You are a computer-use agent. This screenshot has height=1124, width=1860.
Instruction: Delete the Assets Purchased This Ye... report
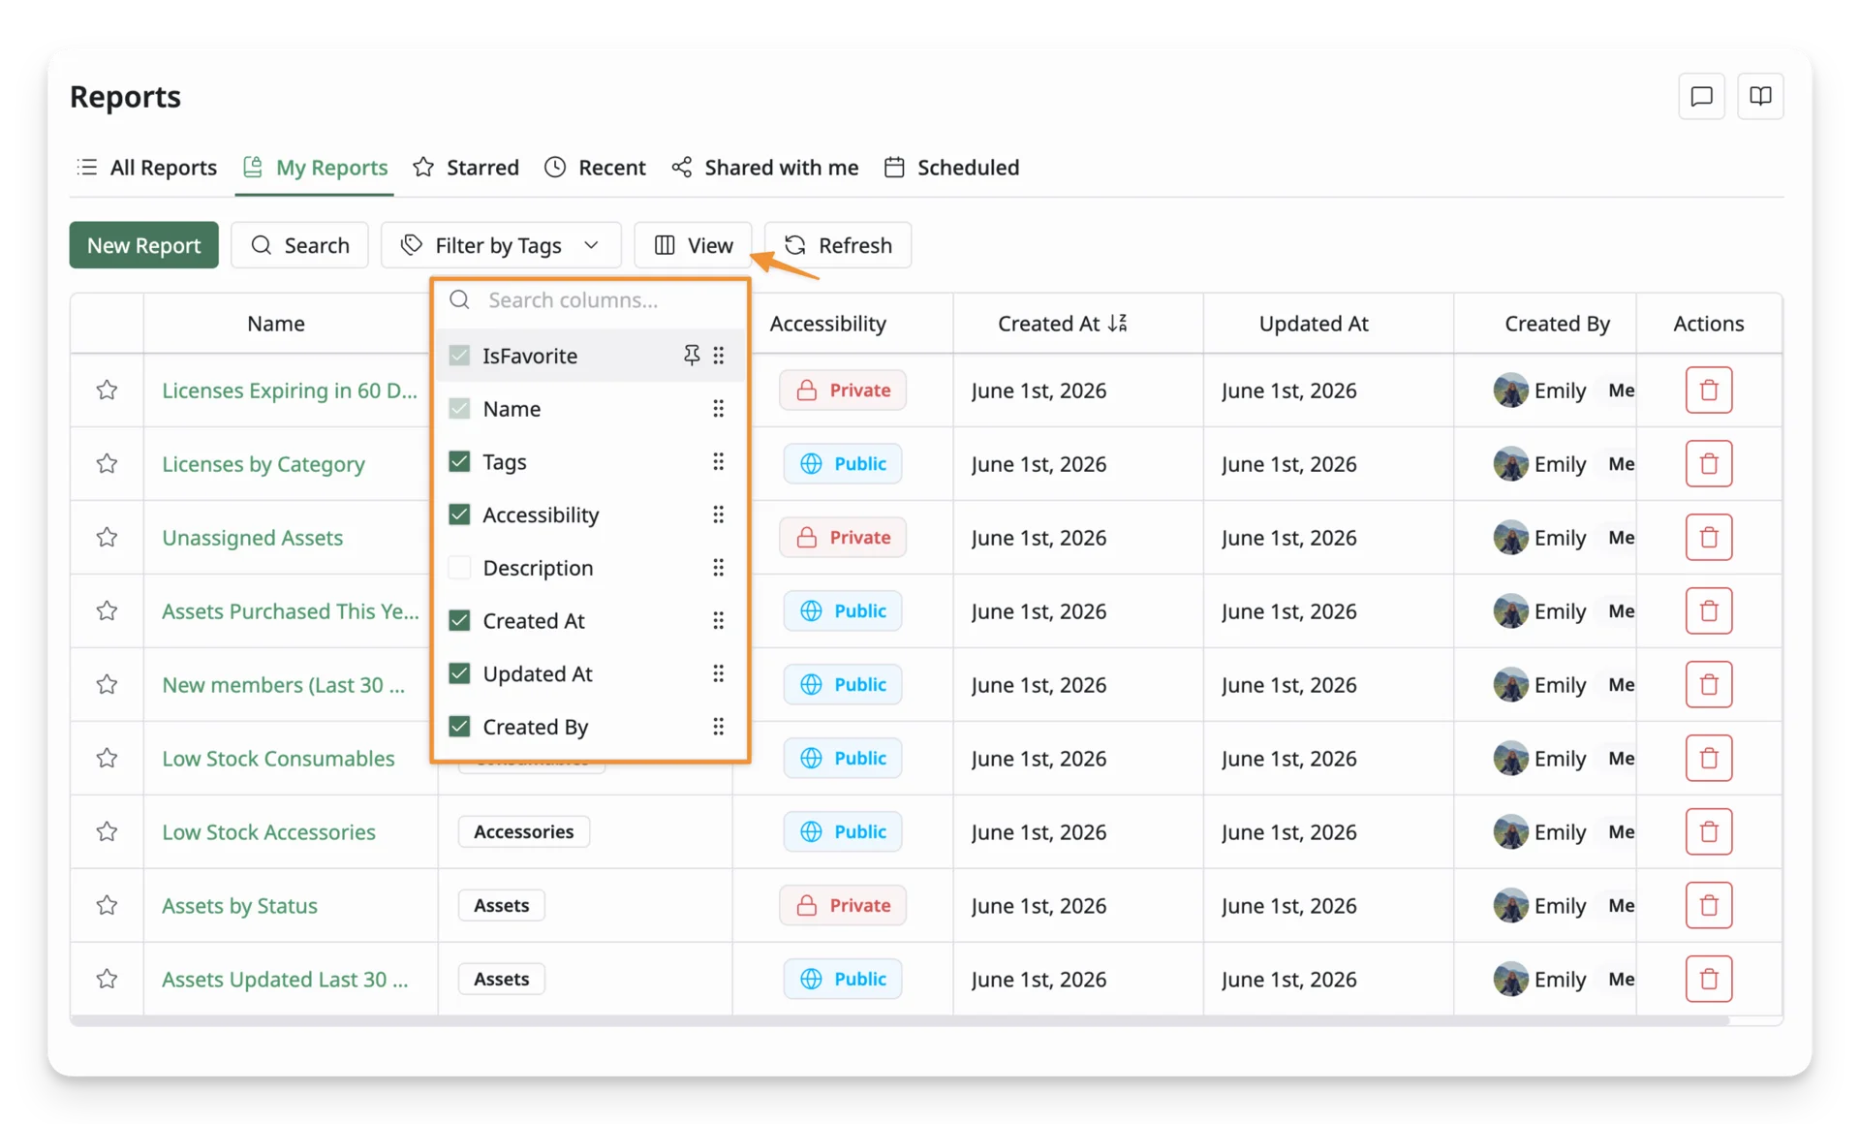pos(1708,610)
